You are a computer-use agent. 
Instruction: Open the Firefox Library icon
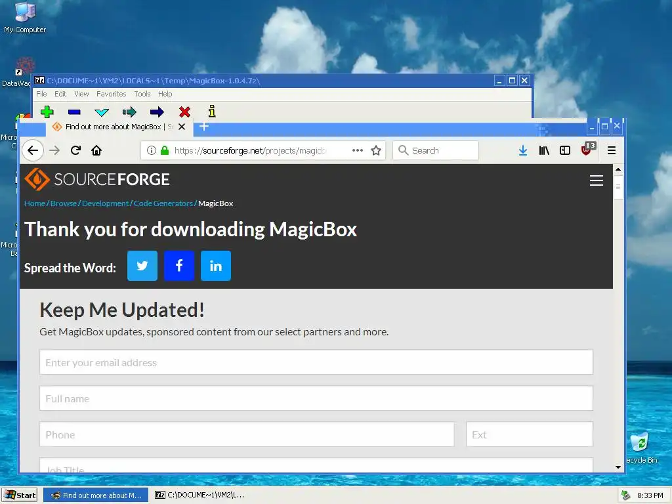544,150
